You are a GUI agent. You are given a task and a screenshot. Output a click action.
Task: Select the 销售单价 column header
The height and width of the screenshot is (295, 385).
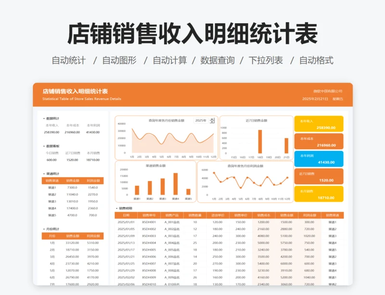point(241,215)
